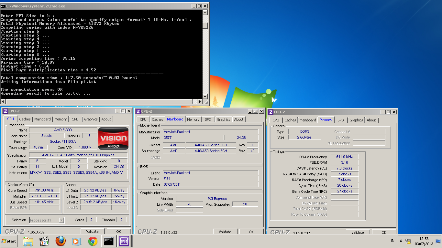Show hidden tray icons arrow
442x248 pixels.
pos(401,241)
